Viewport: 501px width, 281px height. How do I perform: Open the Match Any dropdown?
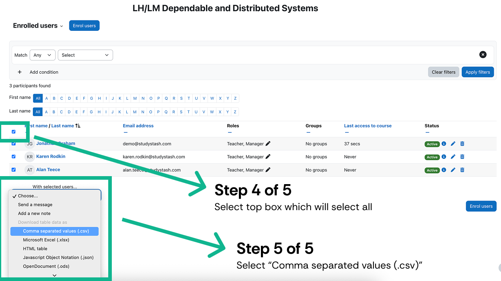pos(42,55)
